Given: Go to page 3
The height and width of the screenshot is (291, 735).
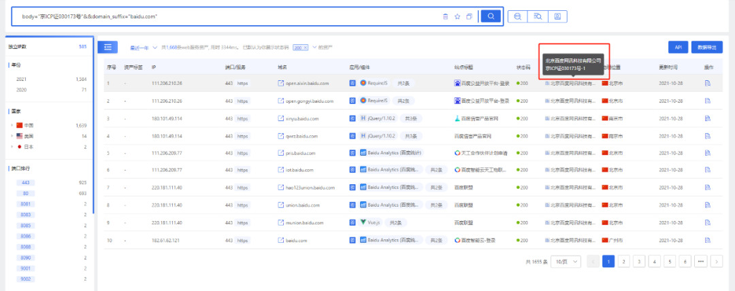Looking at the screenshot, I should pyautogui.click(x=639, y=262).
